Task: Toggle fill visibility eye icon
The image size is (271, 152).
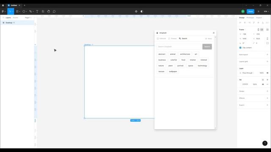Action: coord(263,84)
